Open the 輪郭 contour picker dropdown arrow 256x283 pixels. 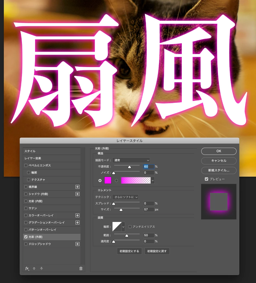coord(123,227)
